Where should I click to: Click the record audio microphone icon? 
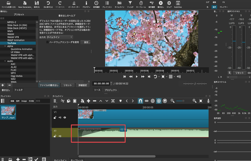click(208, 101)
